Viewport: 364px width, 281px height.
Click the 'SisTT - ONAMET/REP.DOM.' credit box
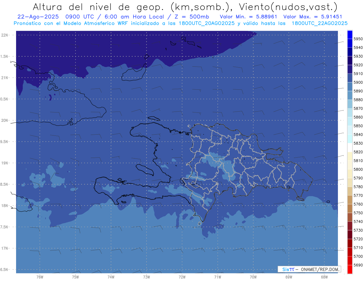309,269
